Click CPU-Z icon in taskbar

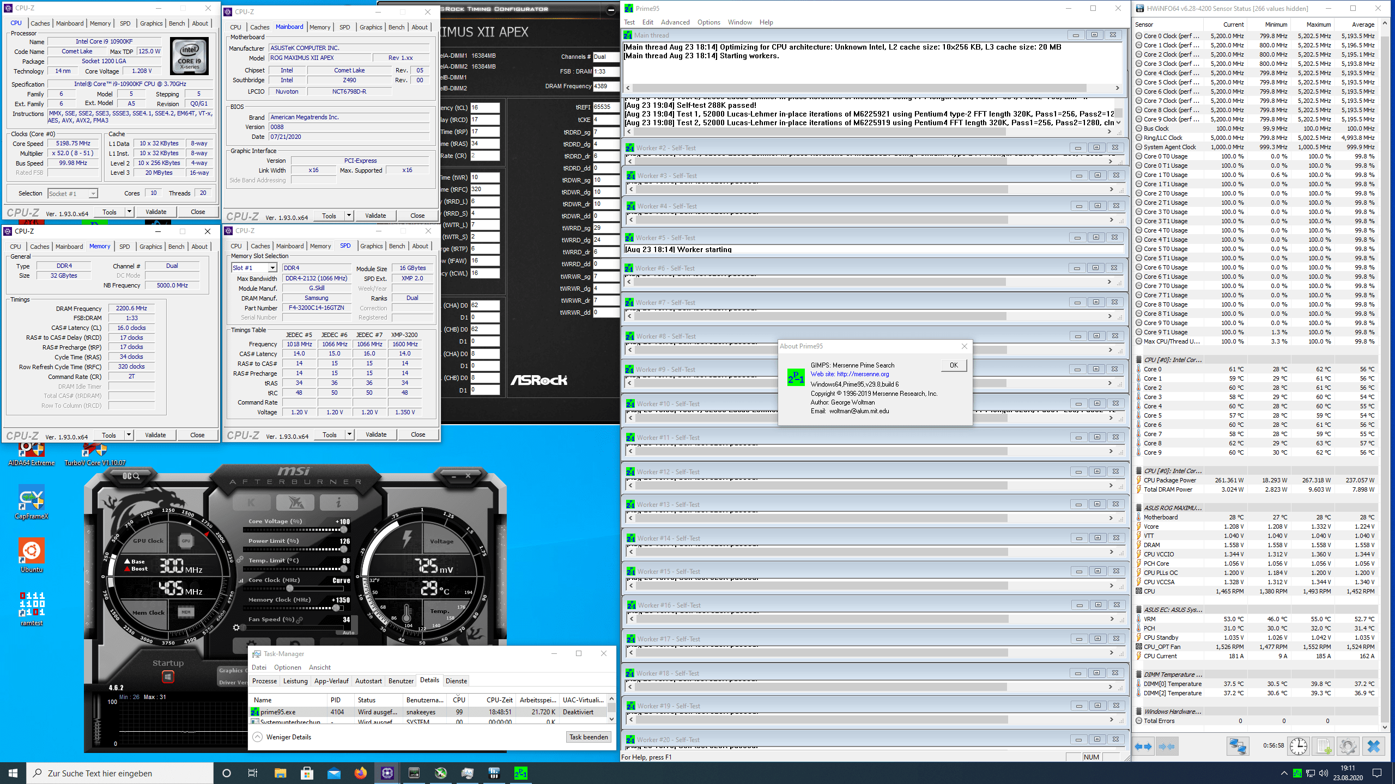[x=387, y=773]
